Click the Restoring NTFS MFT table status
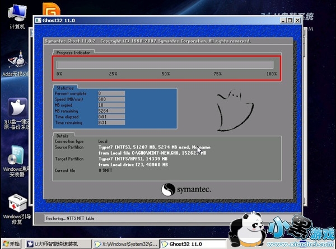336x249 pixels. pyautogui.click(x=70, y=218)
